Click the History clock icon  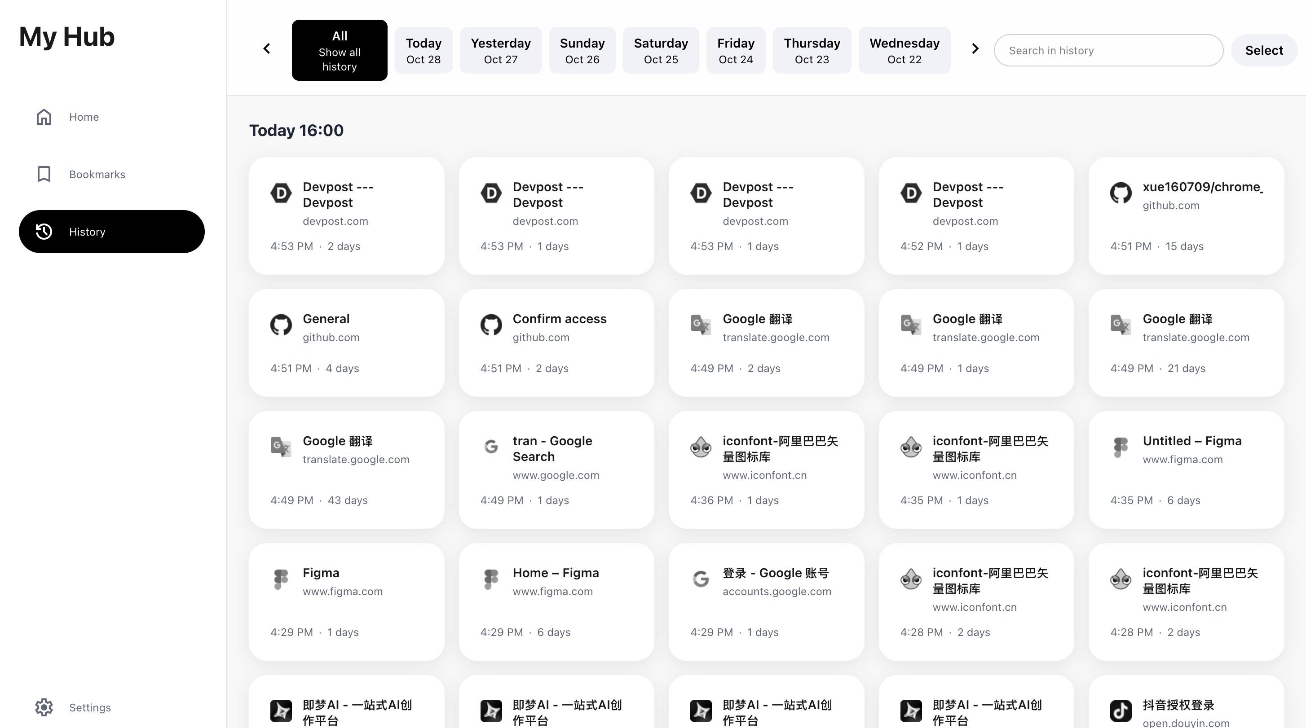(44, 232)
